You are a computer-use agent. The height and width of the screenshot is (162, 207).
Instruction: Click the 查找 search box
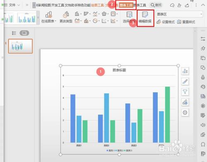[x=156, y=5]
